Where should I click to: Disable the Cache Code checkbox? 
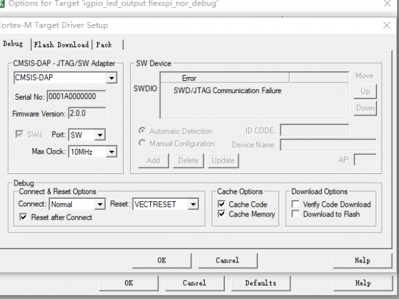pyautogui.click(x=222, y=205)
